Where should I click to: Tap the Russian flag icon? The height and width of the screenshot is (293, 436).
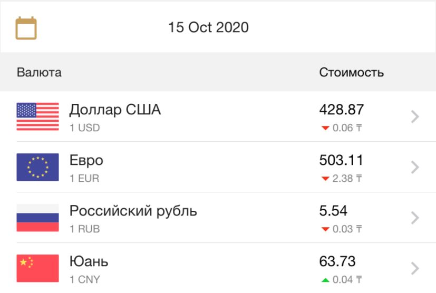[37, 218]
